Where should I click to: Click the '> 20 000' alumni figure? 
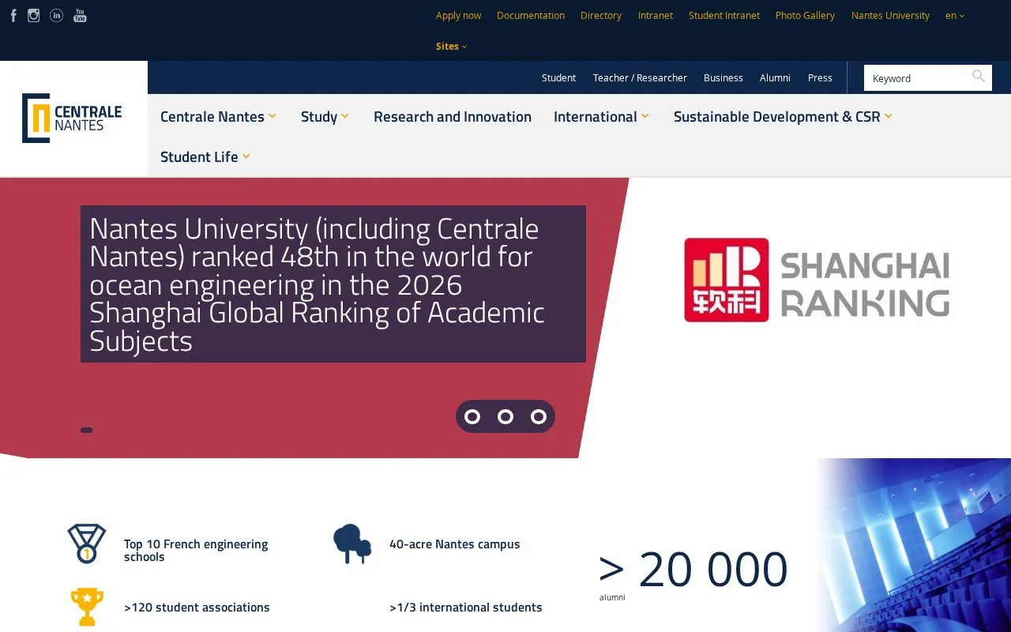[x=693, y=569]
